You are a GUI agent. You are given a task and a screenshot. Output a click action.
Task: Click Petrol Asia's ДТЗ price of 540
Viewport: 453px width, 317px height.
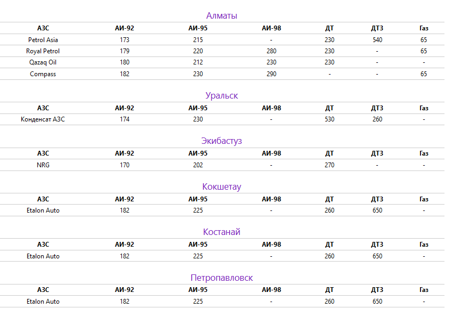pos(377,40)
